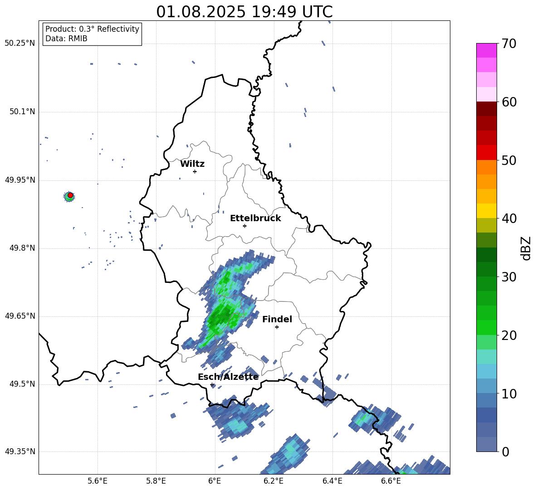This screenshot has width=537, height=490.
Task: Click the 6.6°E longitude label
Action: click(391, 481)
